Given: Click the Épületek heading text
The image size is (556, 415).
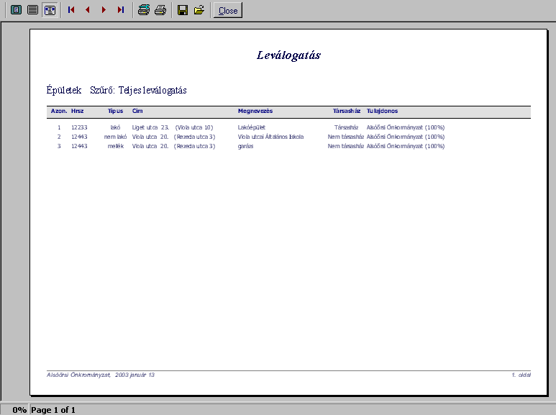Looking at the screenshot, I should (64, 90).
